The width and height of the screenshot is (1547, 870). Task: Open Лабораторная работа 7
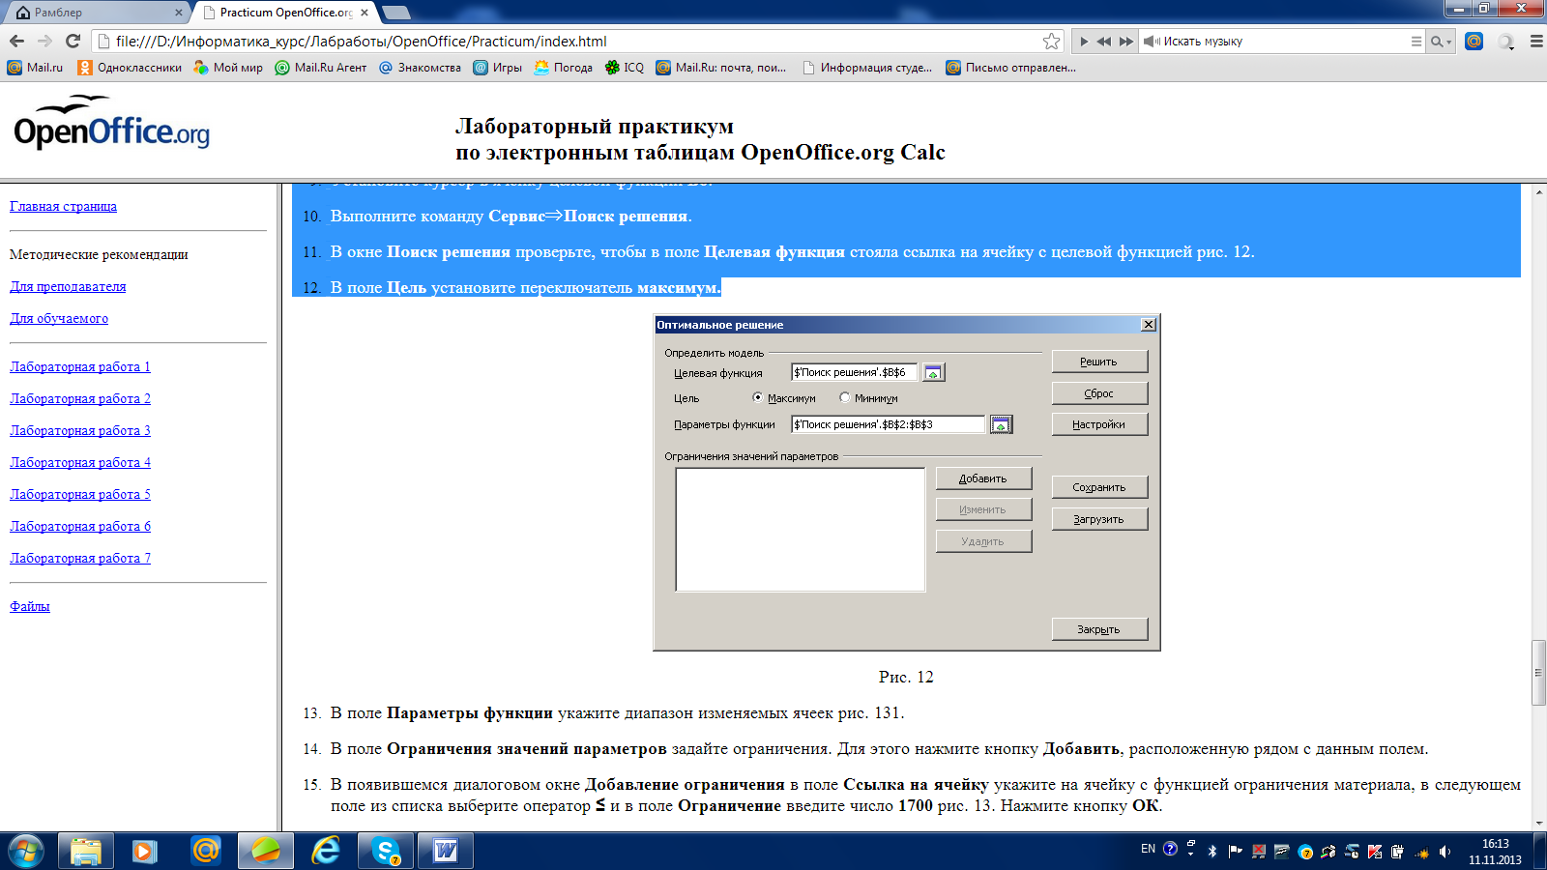pyautogui.click(x=80, y=558)
